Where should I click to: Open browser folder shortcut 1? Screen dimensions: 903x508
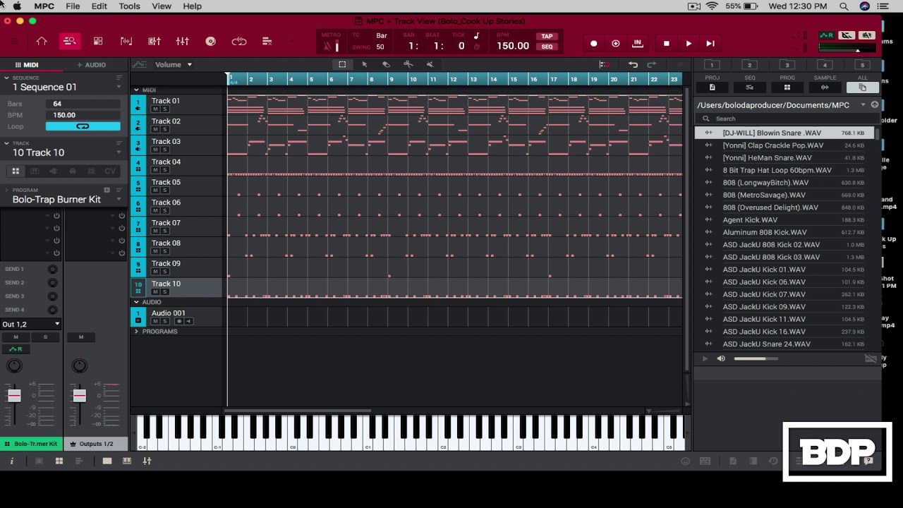[x=712, y=65]
